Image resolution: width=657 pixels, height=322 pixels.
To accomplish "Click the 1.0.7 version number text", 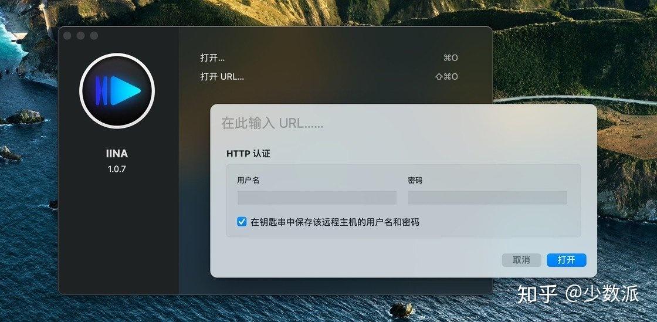I will coord(117,169).
